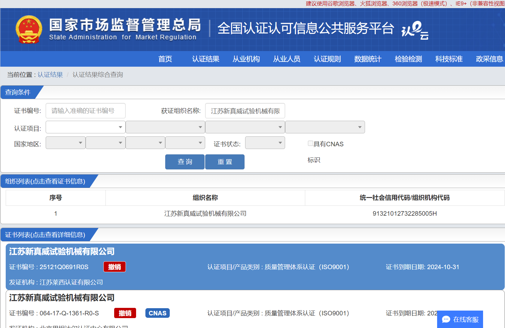Open certificate card 064-17-Q-1361-R0-S company title
The width and height of the screenshot is (505, 328).
[62, 298]
